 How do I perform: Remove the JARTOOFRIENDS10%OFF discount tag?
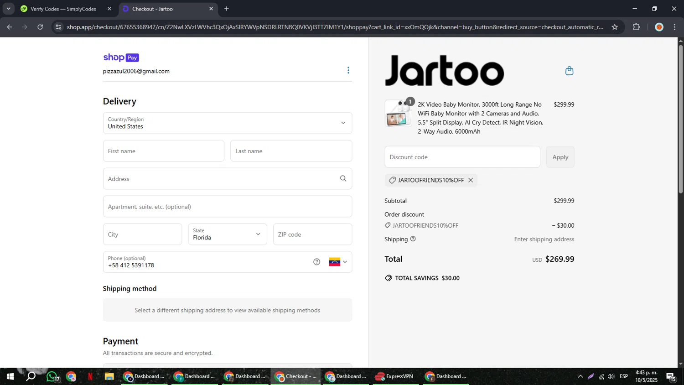click(471, 180)
